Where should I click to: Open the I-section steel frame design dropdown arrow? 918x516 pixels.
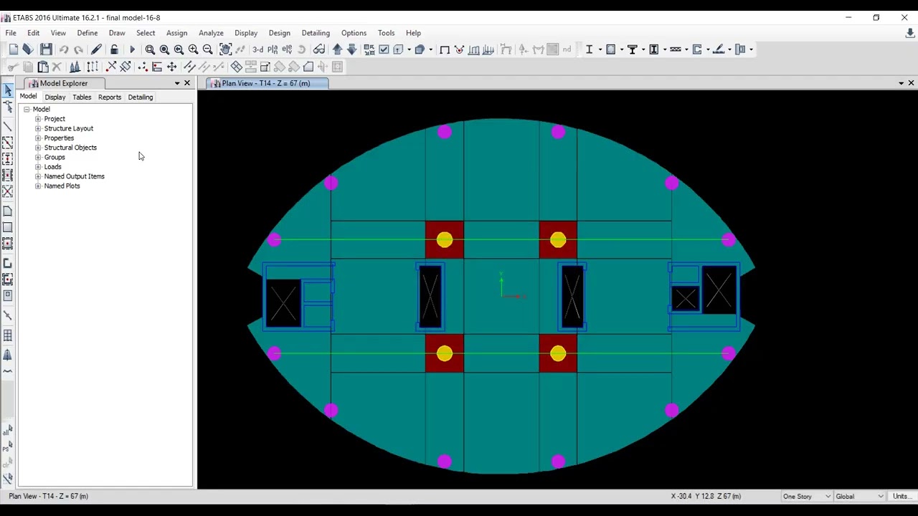click(x=600, y=49)
